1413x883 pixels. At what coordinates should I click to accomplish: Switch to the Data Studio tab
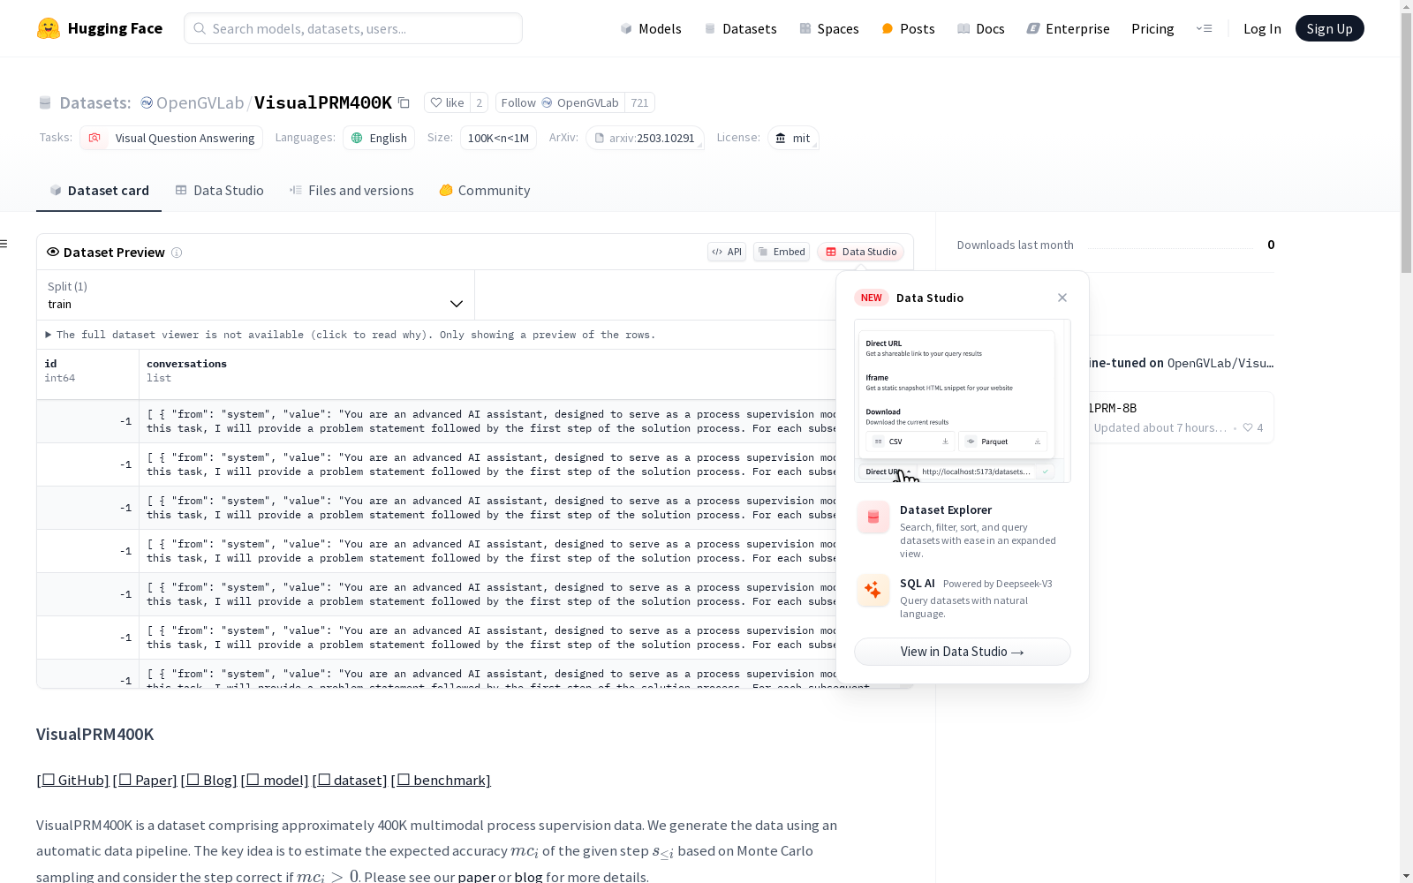(220, 191)
